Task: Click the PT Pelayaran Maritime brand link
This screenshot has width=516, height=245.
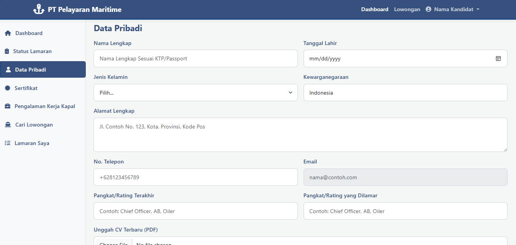Action: click(x=84, y=10)
